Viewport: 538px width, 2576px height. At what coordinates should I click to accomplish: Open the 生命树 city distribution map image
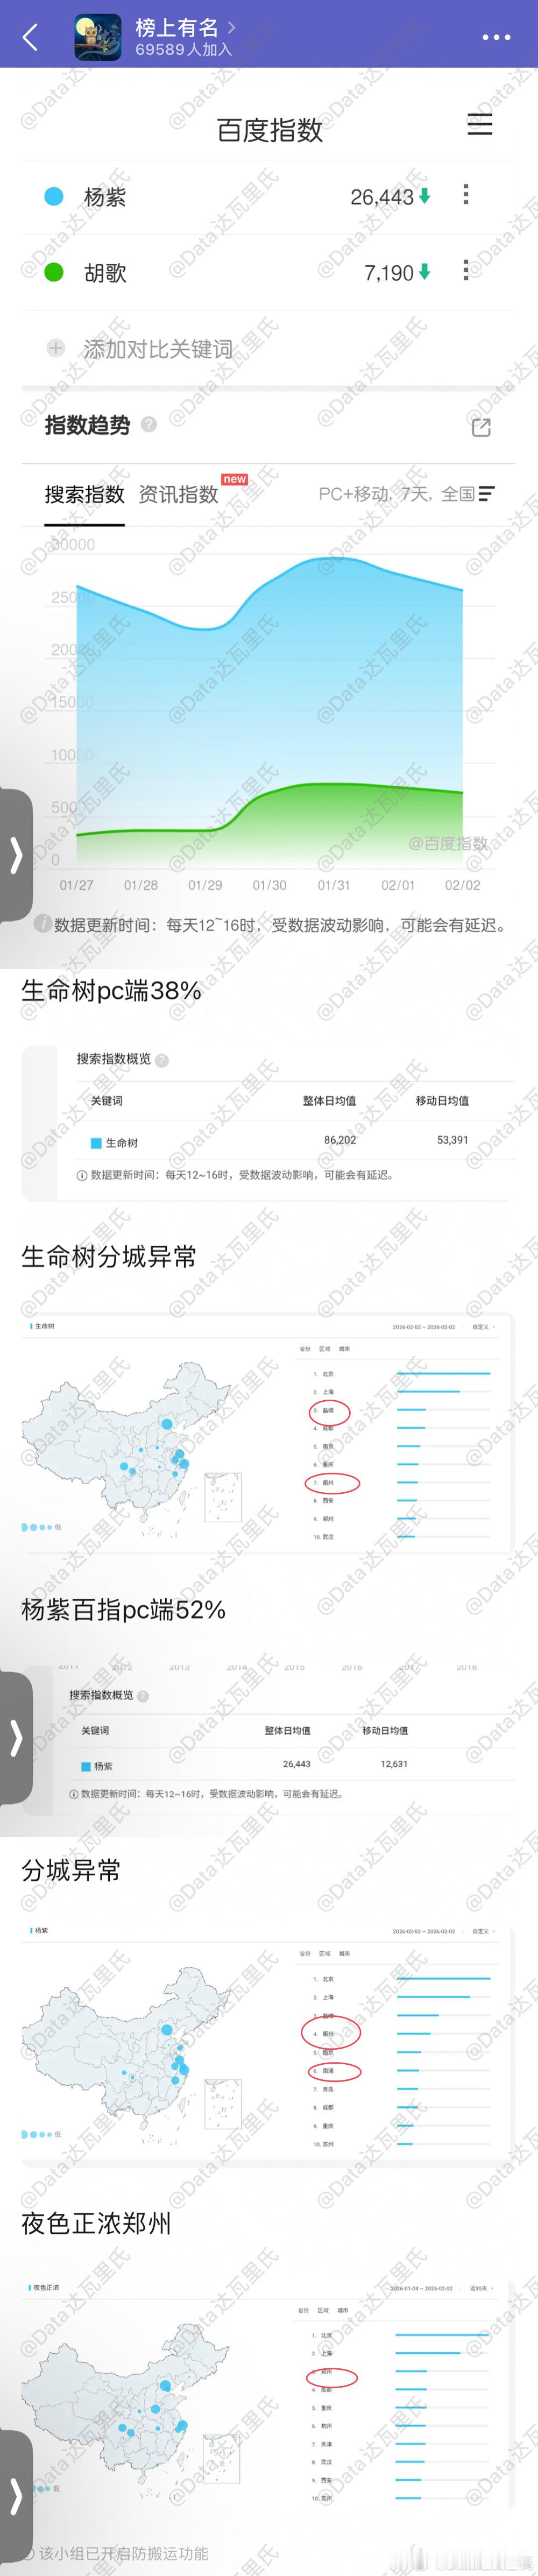point(268,1433)
